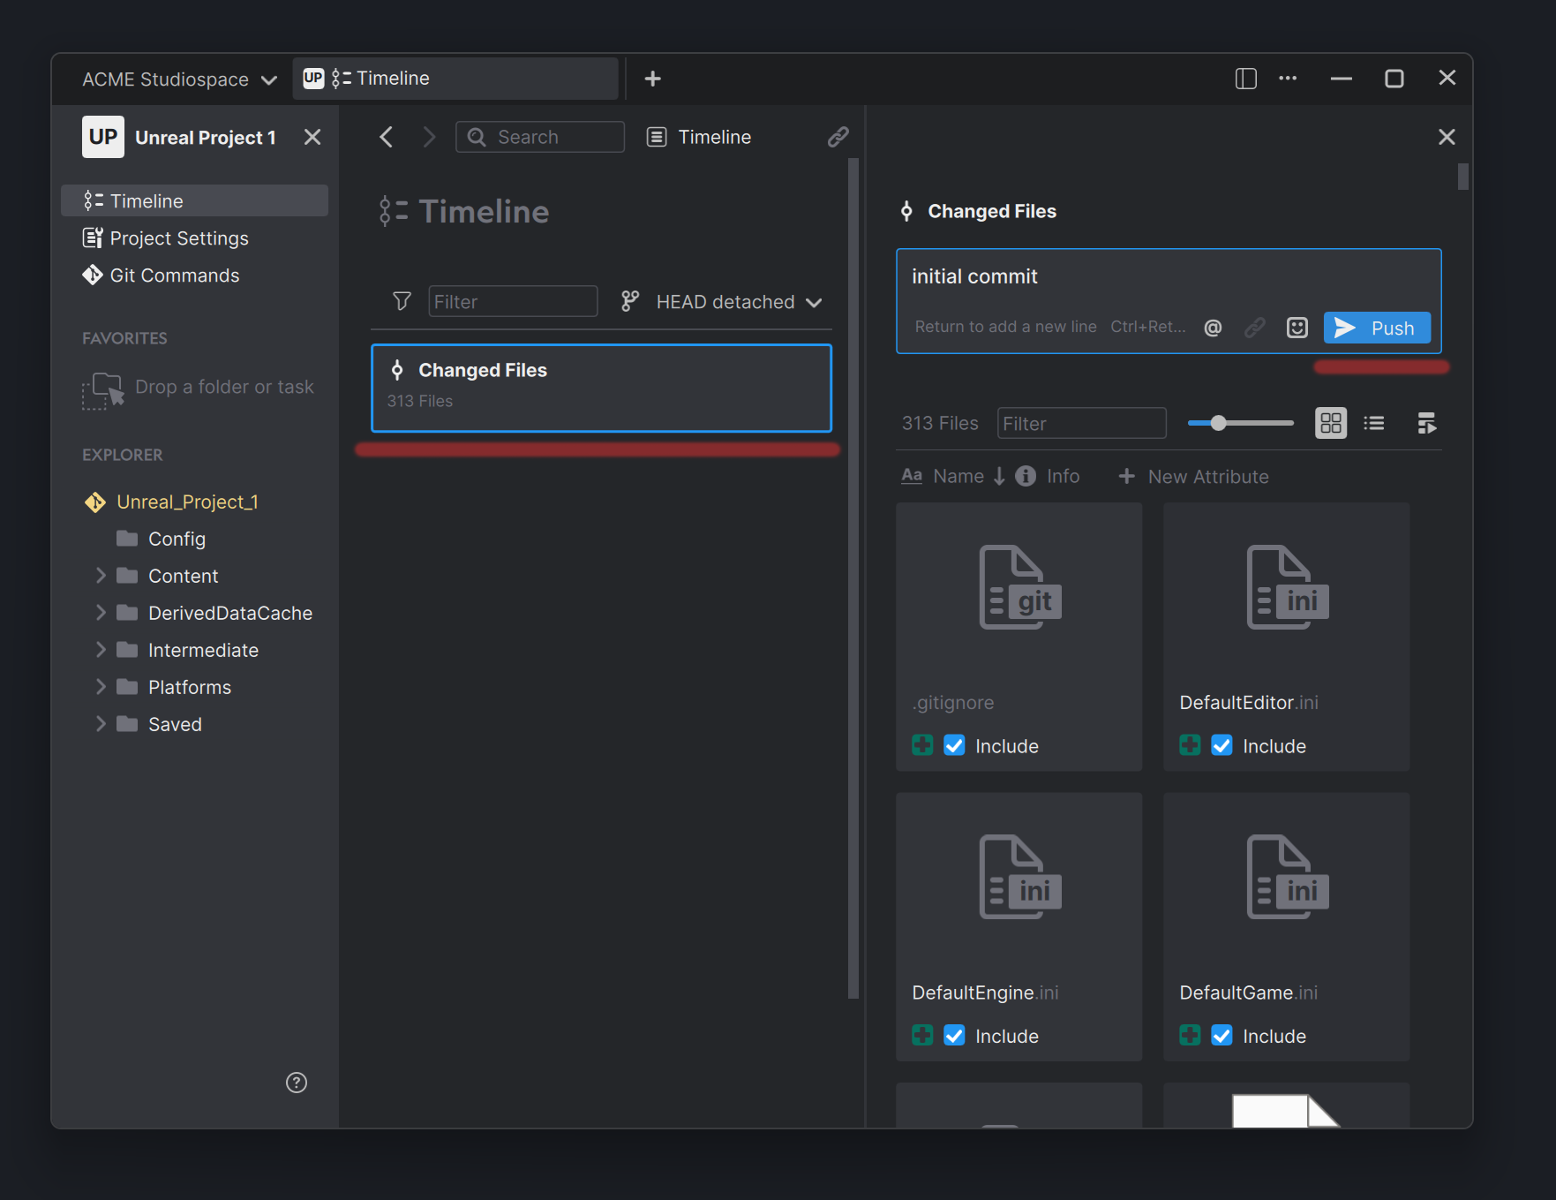Switch to grid view of changed files
Viewport: 1556px width, 1200px height.
pyautogui.click(x=1330, y=423)
